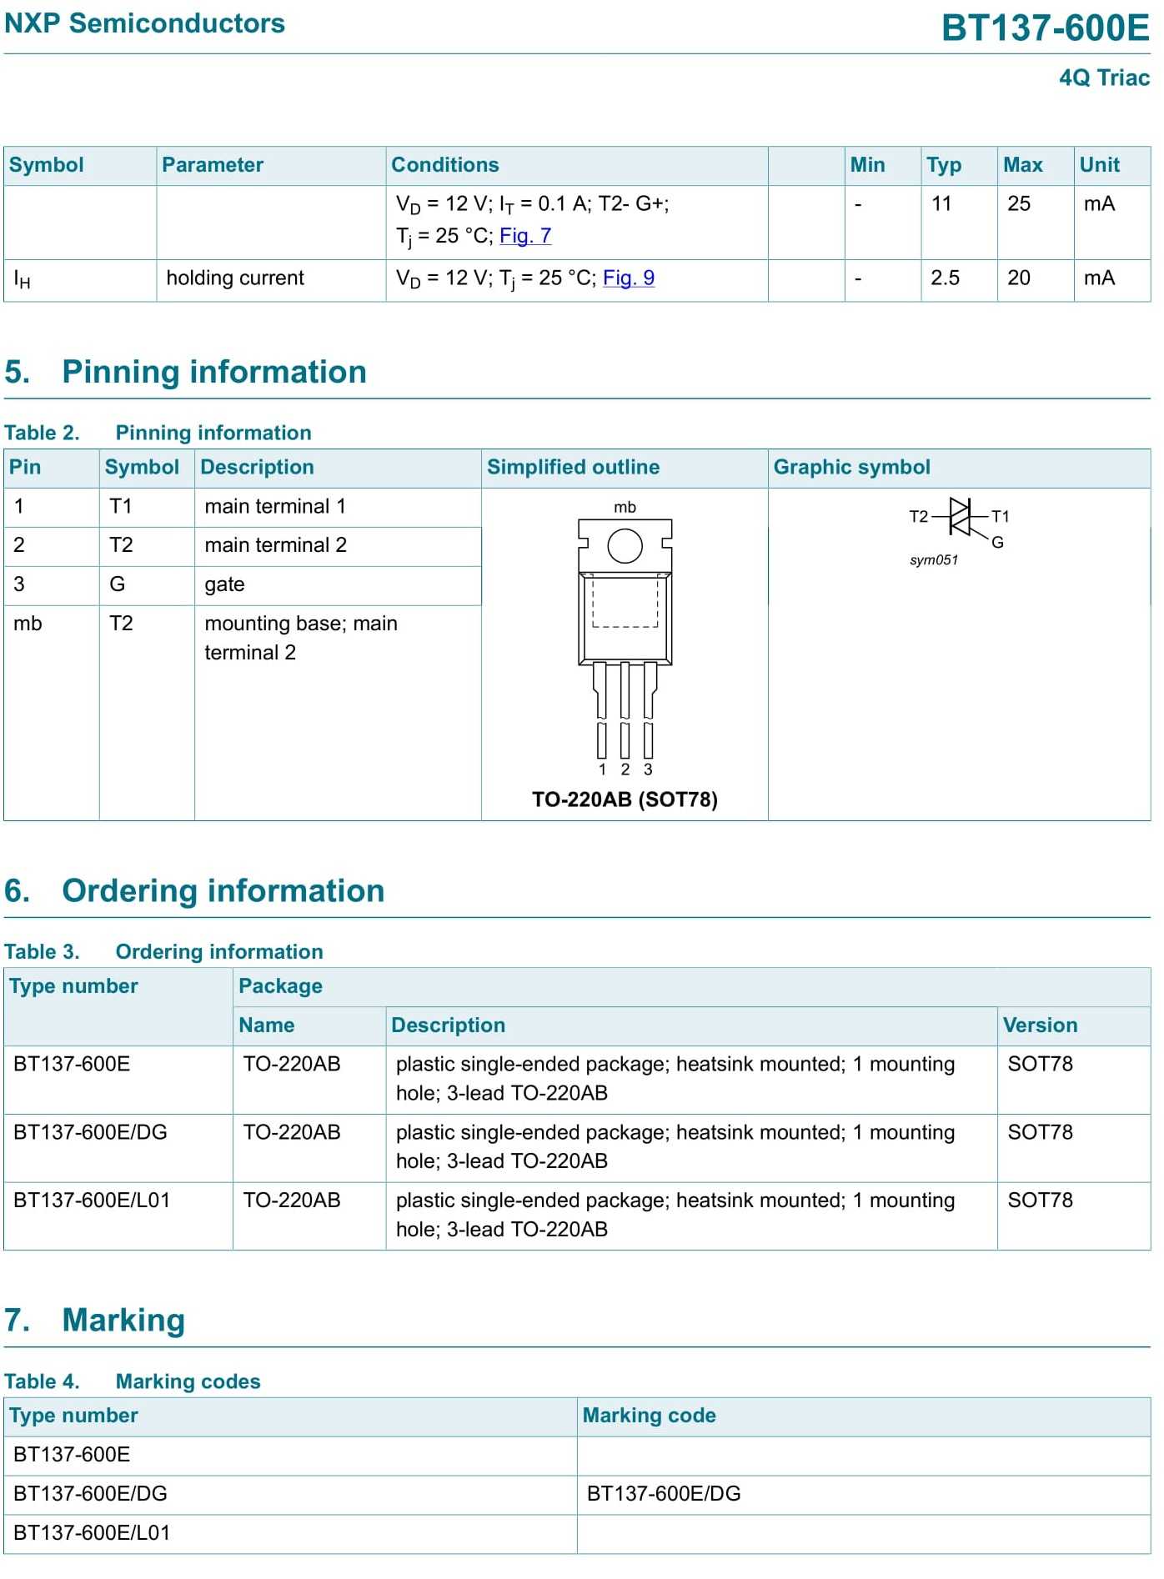The image size is (1164, 1579).
Task: Select the 'BT137-600E' document title
Action: pyautogui.click(x=1046, y=28)
